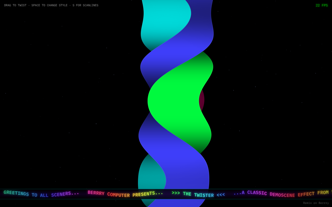The image size is (332, 207).
Task: Click the word EFFECT in the scroller
Action: point(306,194)
